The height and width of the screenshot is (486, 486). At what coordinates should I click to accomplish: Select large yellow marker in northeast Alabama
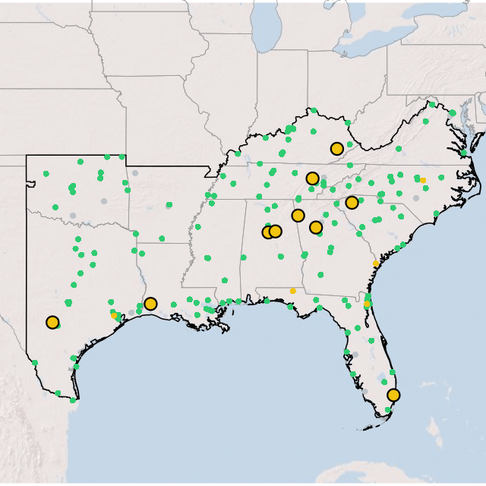click(x=298, y=216)
